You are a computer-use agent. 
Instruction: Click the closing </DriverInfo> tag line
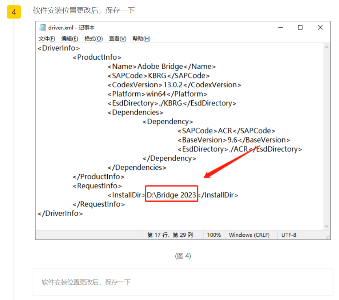[60, 213]
